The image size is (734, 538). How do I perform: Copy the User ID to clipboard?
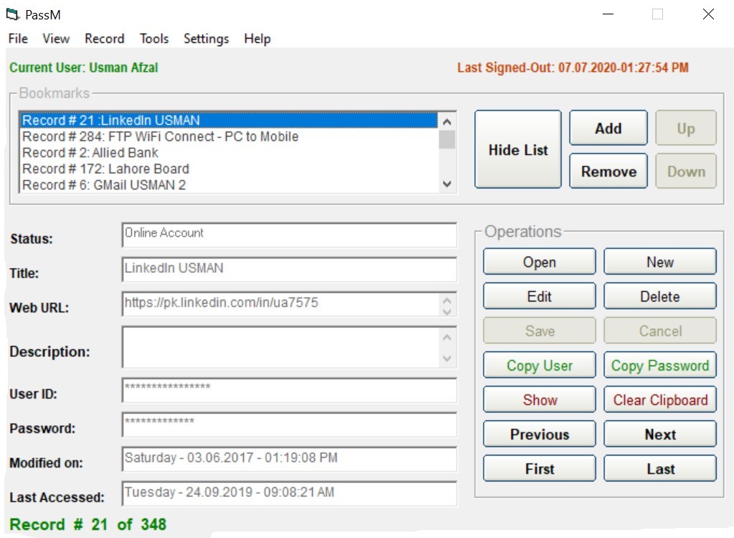pos(539,366)
